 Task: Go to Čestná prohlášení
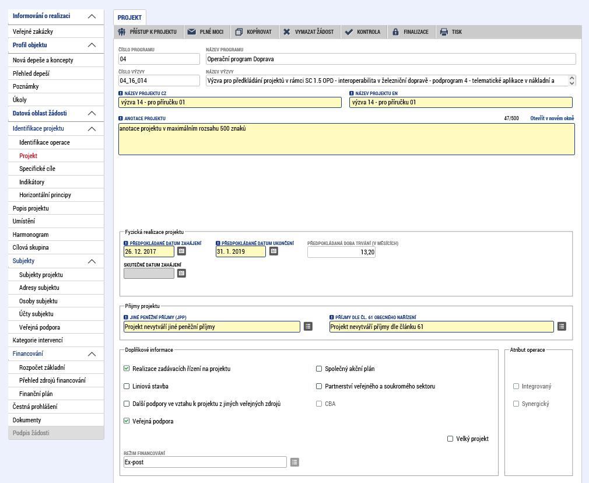pos(56,407)
